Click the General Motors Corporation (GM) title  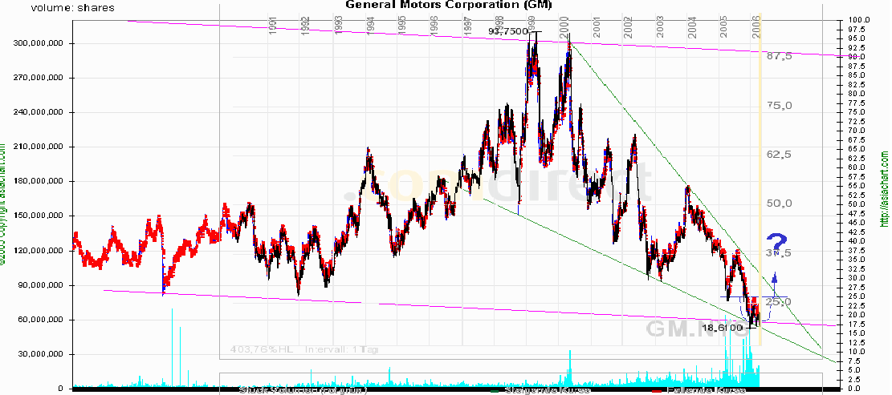(x=449, y=5)
